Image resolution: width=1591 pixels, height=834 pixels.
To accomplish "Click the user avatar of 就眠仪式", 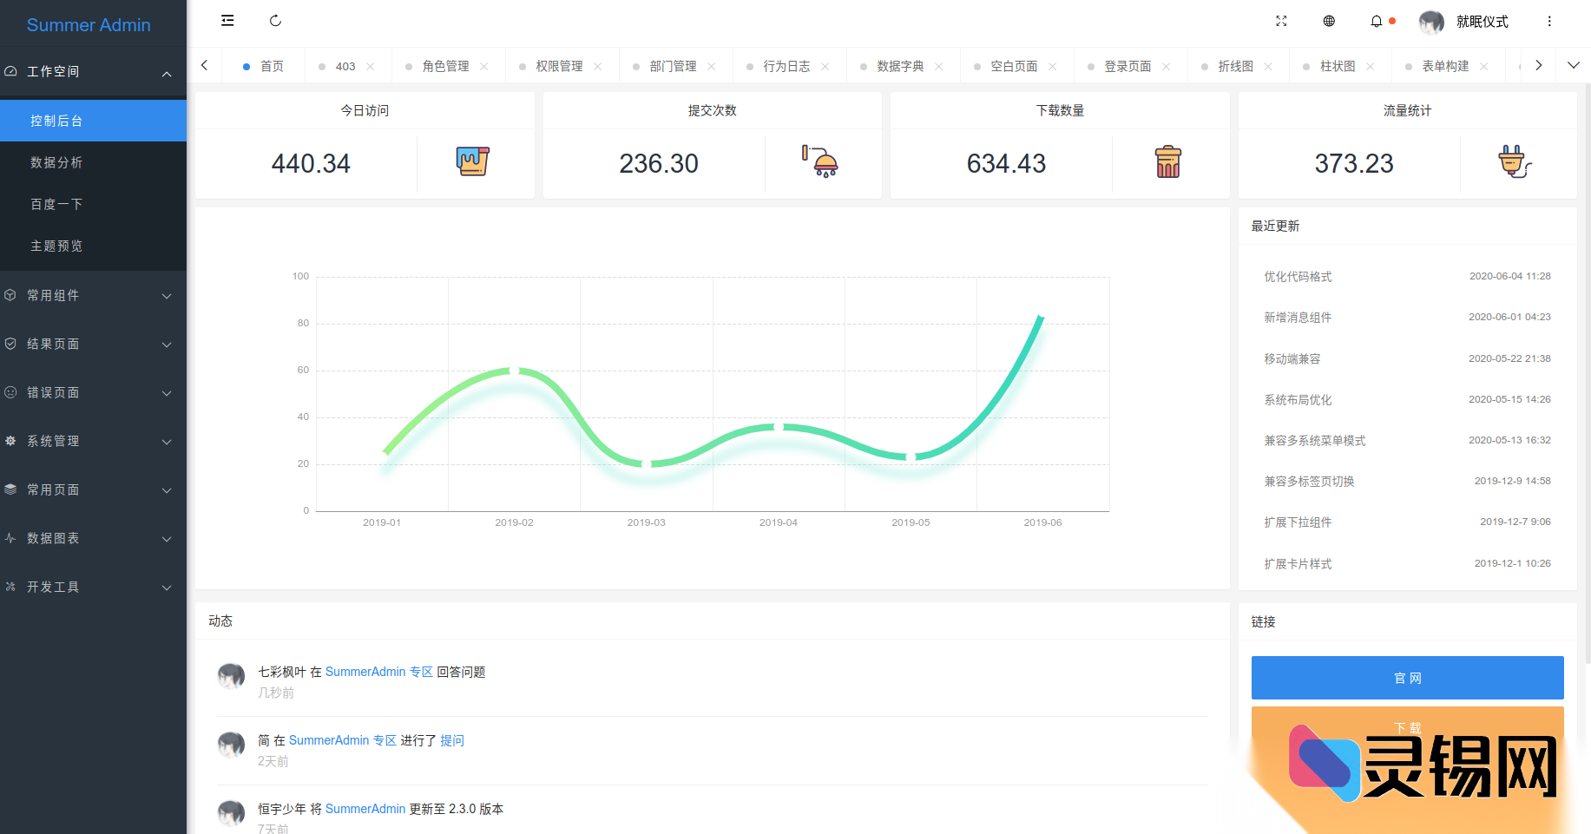I will pyautogui.click(x=1431, y=21).
